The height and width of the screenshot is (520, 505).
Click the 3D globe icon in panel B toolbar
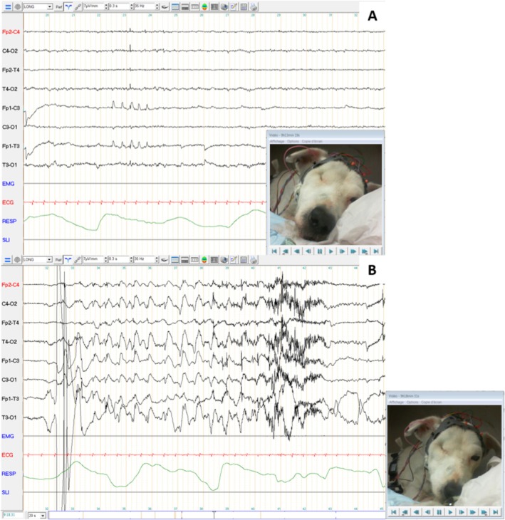tap(224, 260)
